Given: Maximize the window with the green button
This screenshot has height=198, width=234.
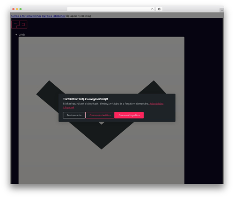Looking at the screenshot, I should (21, 9).
